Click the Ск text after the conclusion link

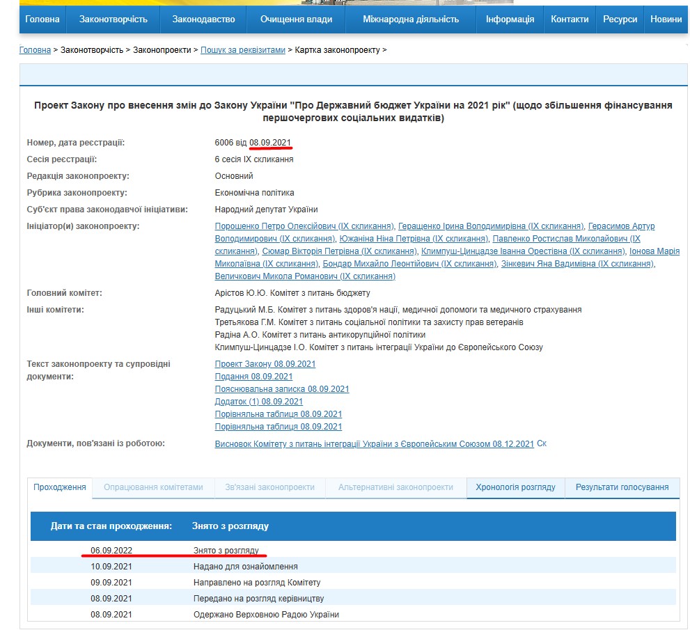tap(542, 444)
